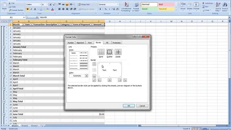Switch to the Alignment tab in Format Cells

point(80,43)
